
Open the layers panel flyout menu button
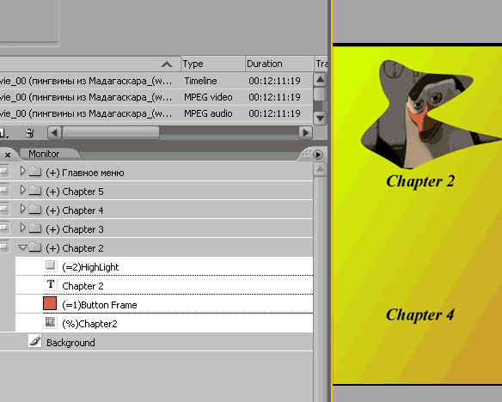click(318, 155)
